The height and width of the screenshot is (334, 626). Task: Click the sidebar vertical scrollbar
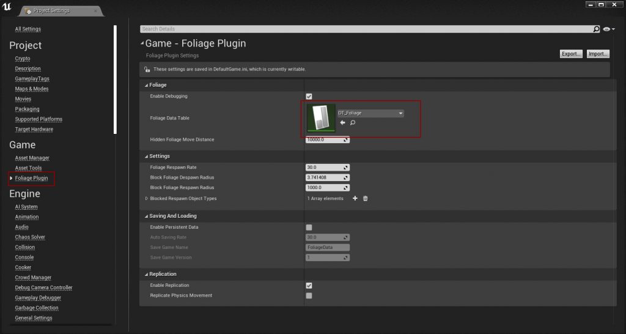(x=115, y=80)
